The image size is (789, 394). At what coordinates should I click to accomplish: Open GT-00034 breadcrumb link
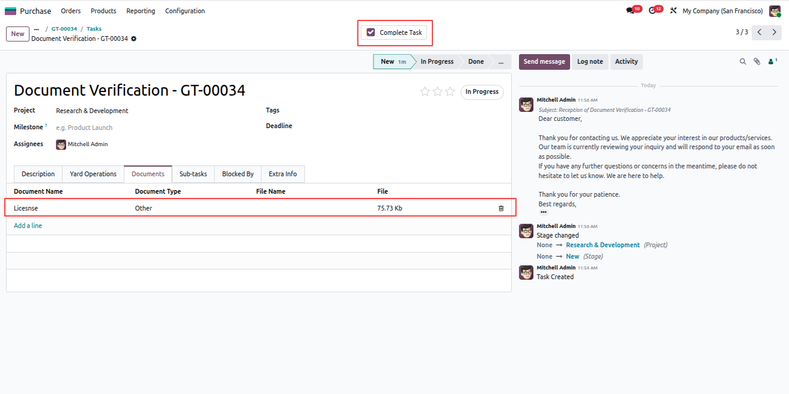point(64,29)
